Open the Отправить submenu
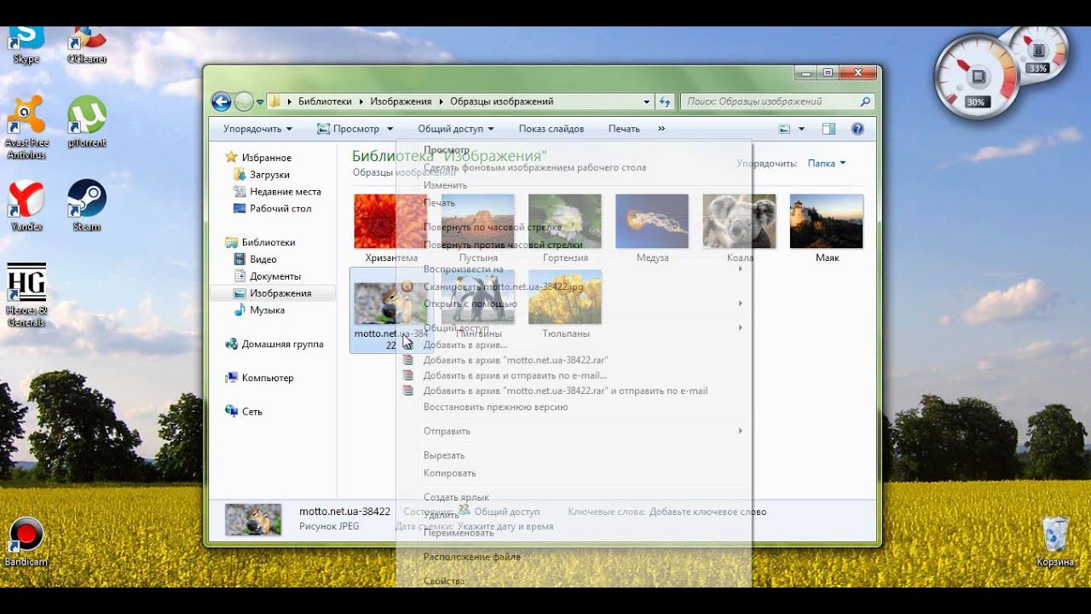Image resolution: width=1091 pixels, height=614 pixels. 575,431
